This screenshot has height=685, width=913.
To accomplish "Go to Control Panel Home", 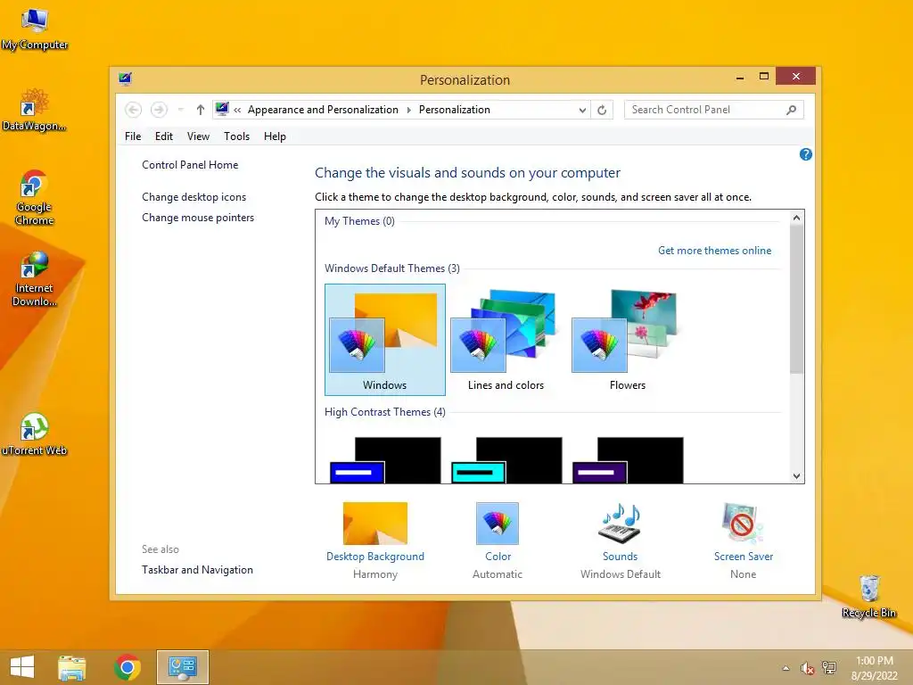I will (x=190, y=165).
